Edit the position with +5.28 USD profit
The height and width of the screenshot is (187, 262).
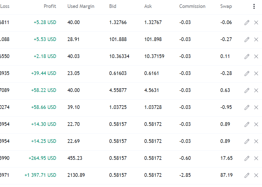247,22
